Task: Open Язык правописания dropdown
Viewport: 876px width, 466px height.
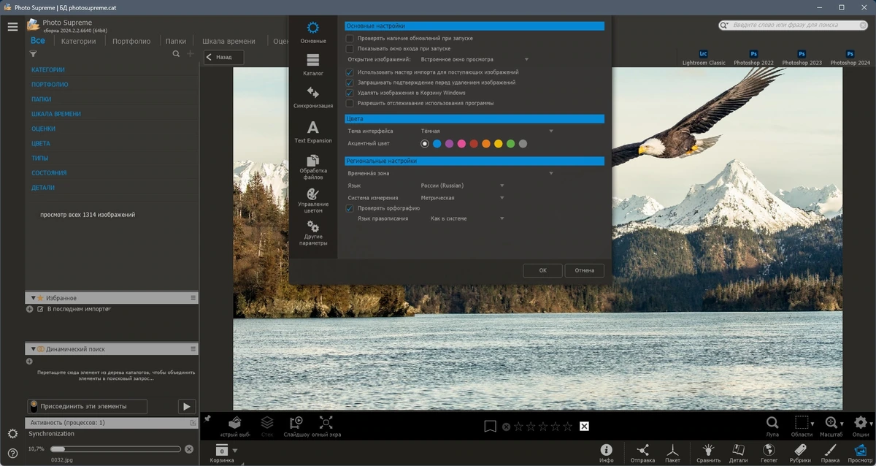Action: pyautogui.click(x=467, y=218)
